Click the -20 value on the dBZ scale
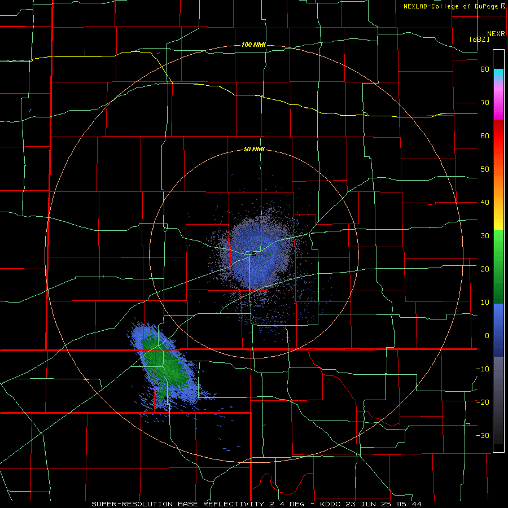 (483, 402)
